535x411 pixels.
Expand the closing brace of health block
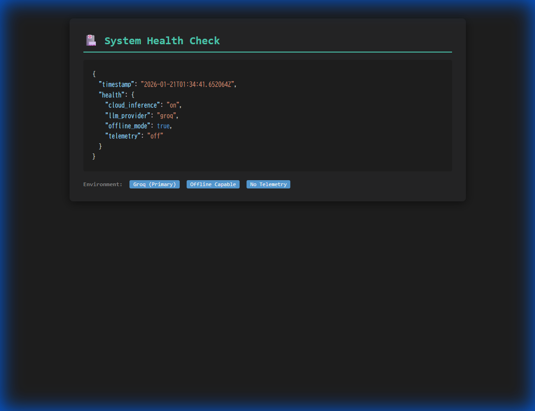(x=100, y=146)
